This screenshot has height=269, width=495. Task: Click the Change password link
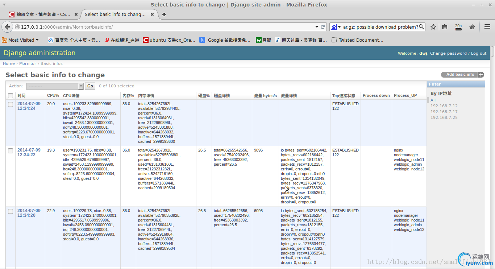tap(448, 53)
